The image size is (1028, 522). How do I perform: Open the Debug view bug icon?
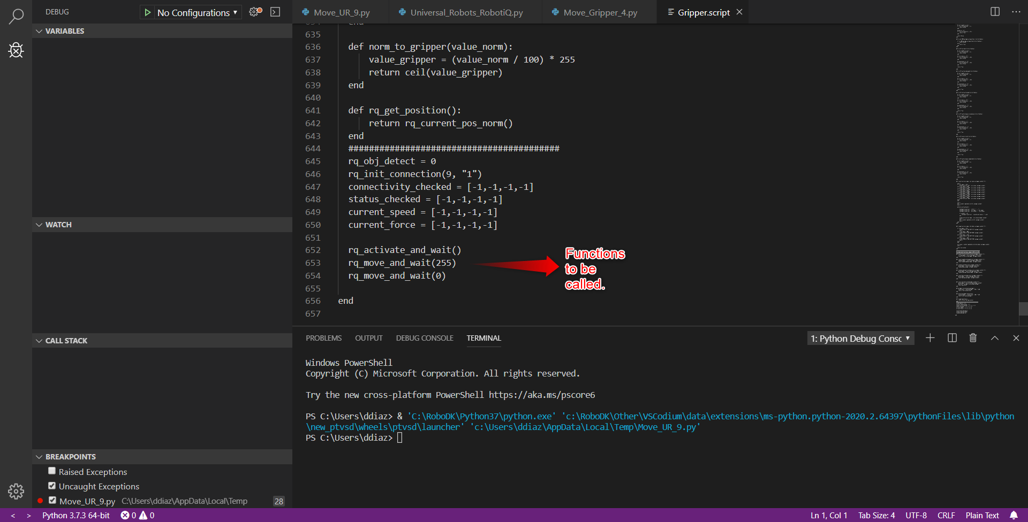pos(16,50)
